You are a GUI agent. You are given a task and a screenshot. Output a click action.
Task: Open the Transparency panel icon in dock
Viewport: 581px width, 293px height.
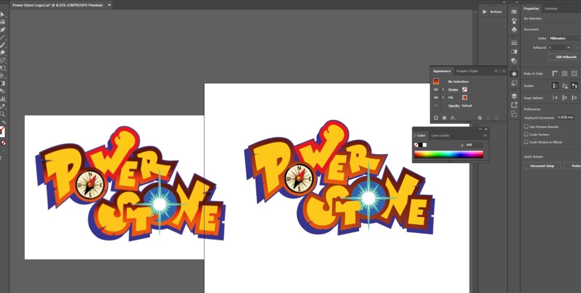[x=514, y=61]
